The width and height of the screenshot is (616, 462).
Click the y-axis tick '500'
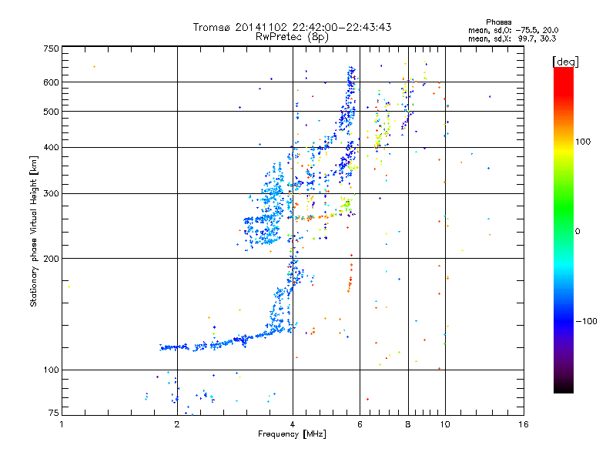pyautogui.click(x=51, y=112)
